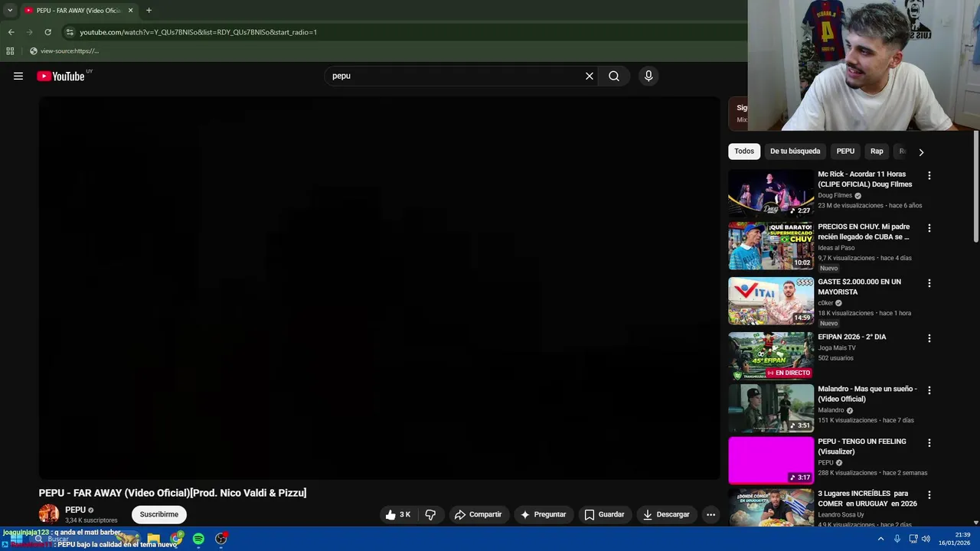Open the microphone tray indicator
The image size is (980, 551).
(897, 539)
